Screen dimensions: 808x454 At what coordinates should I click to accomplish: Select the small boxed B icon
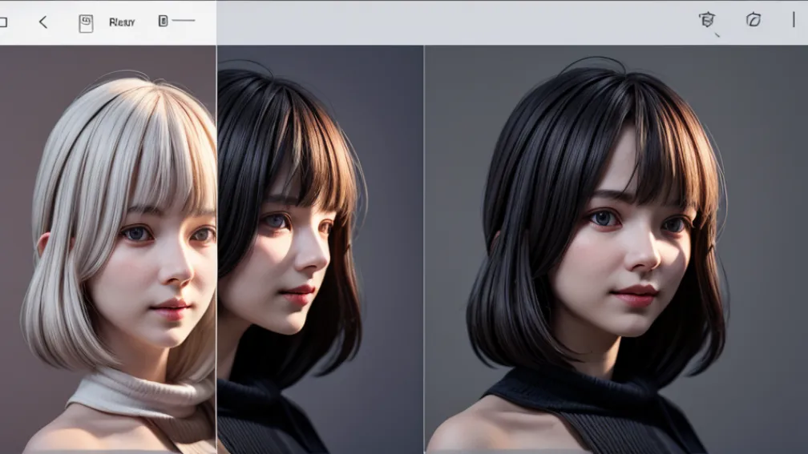pos(163,21)
